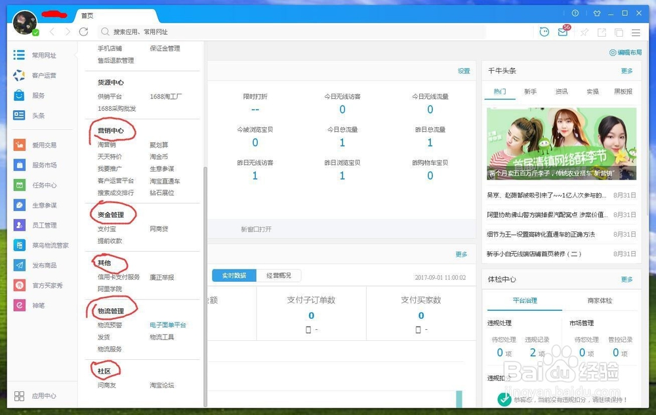Screen dimensions: 656x415
Task: Open the skin shirt icon in title bar
Action: 597,13
